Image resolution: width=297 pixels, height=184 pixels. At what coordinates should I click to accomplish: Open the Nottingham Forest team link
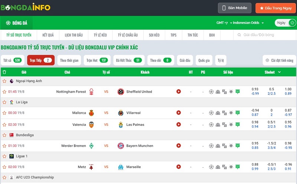point(71,91)
